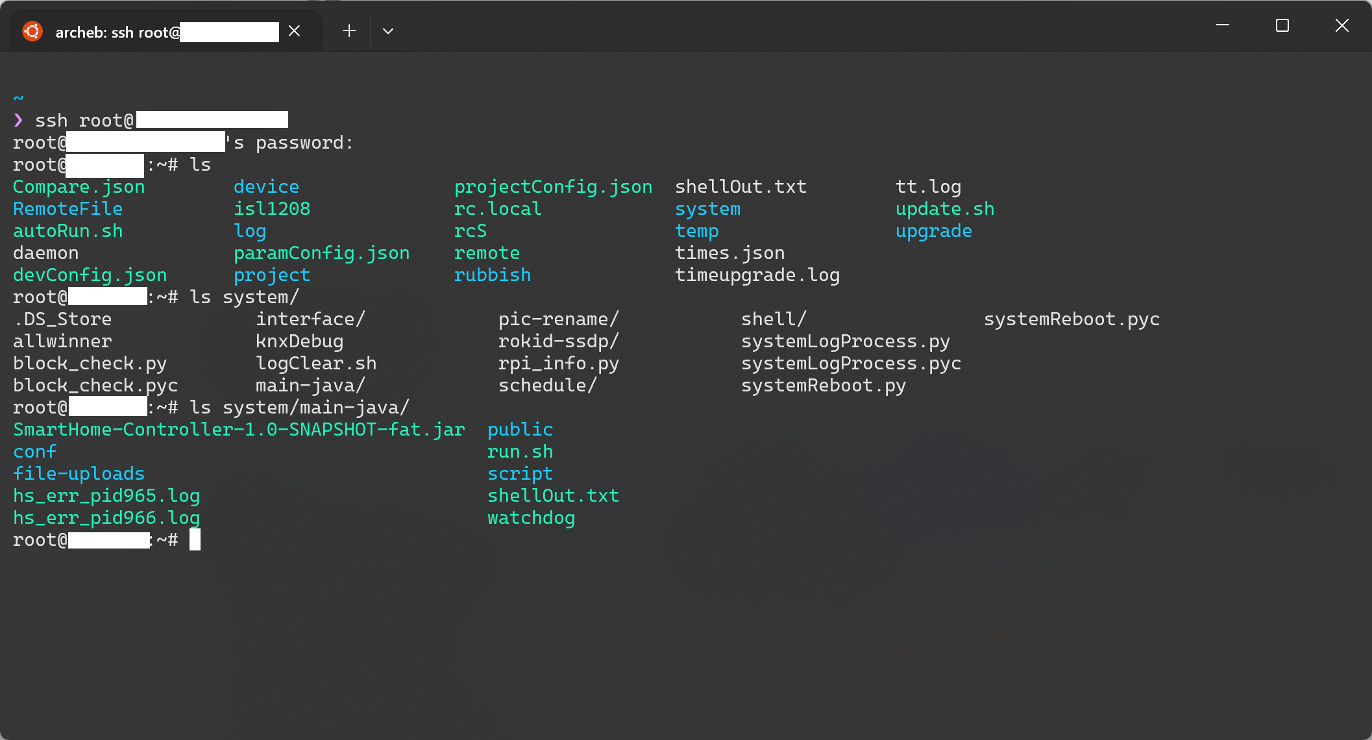Click the paramConfig.json file entry
1372x740 pixels.
click(321, 253)
